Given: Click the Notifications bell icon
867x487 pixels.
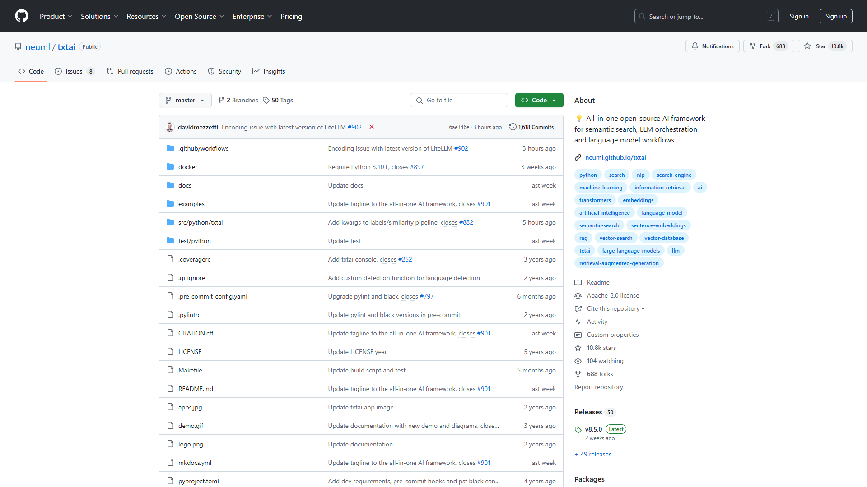Looking at the screenshot, I should [695, 46].
